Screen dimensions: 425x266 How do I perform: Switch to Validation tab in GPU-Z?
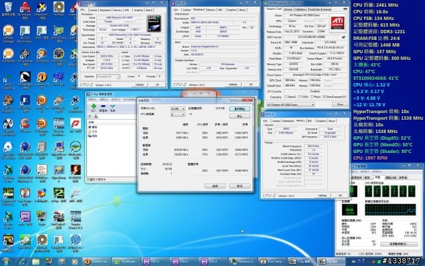[300, 9]
